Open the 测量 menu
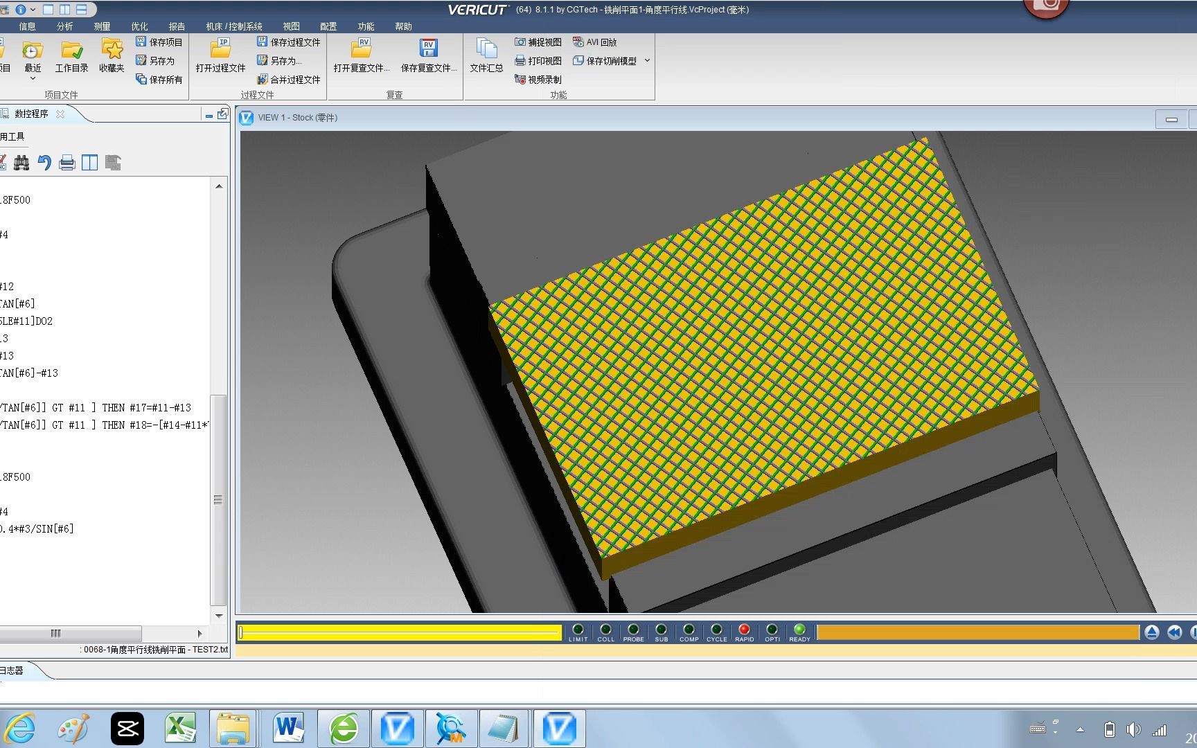 pyautogui.click(x=102, y=26)
